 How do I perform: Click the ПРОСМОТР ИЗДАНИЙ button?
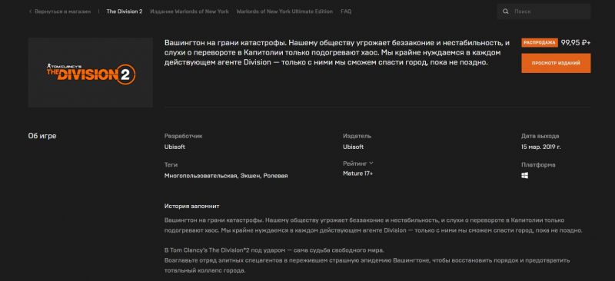tap(556, 63)
